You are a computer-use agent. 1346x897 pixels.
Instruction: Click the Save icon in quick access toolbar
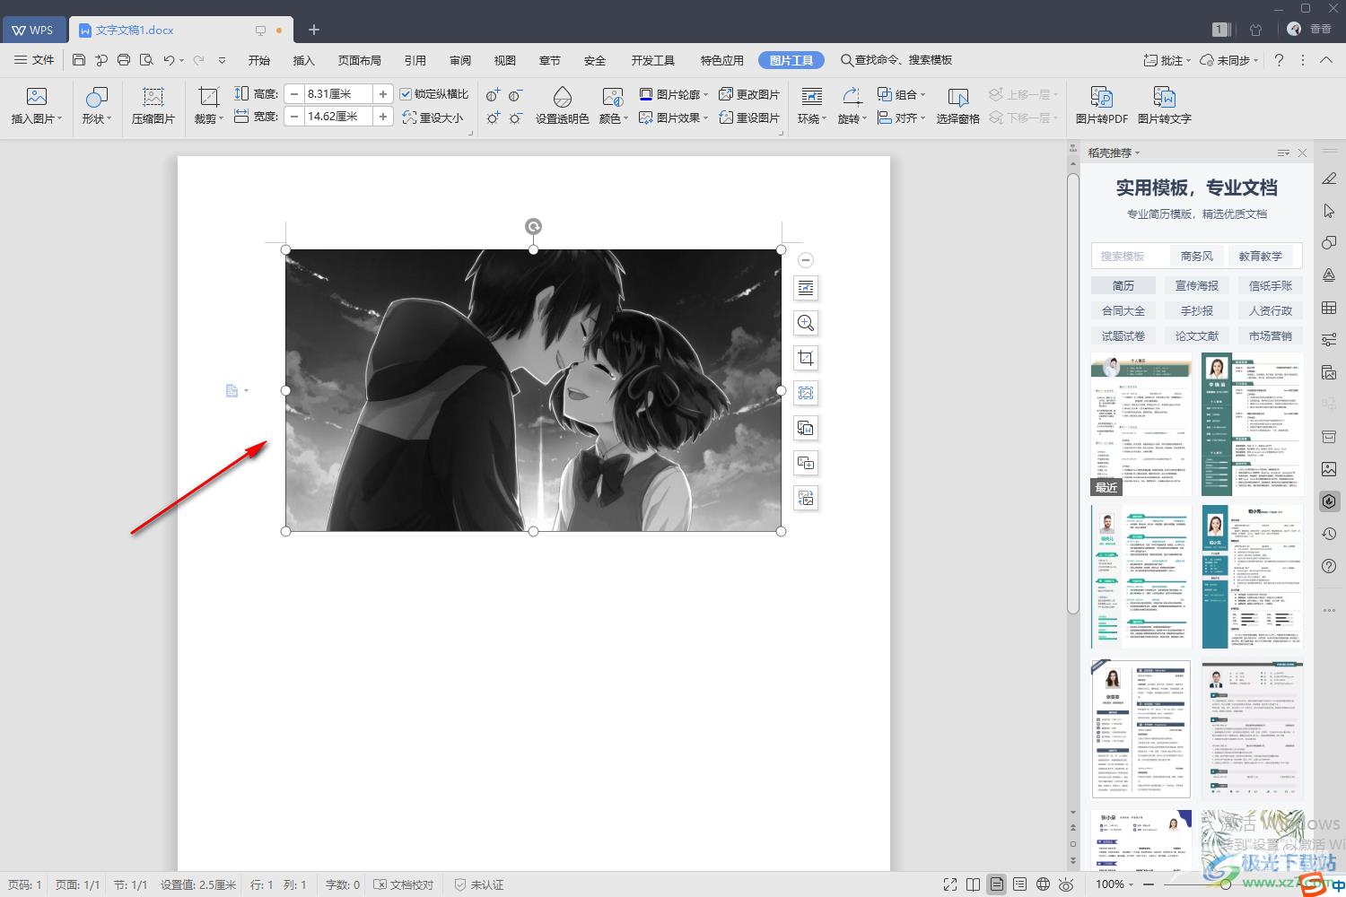pos(79,60)
